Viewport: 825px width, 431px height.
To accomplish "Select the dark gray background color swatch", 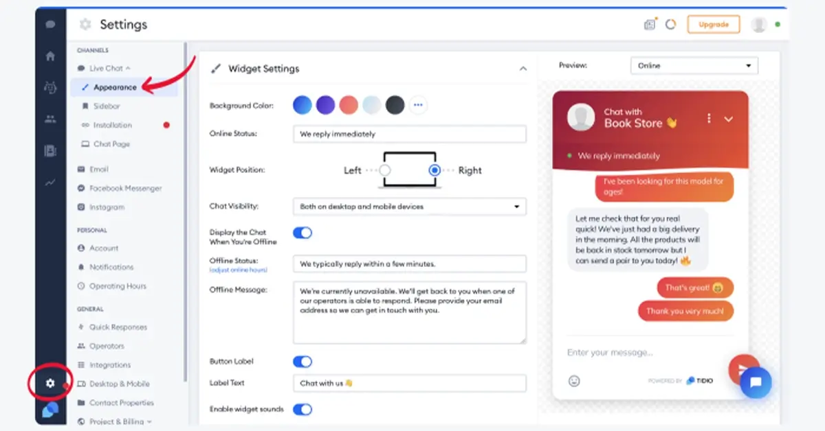I will [395, 105].
